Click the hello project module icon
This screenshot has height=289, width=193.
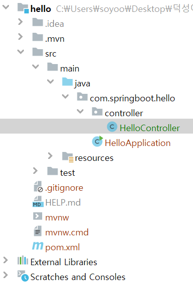pos(23,8)
